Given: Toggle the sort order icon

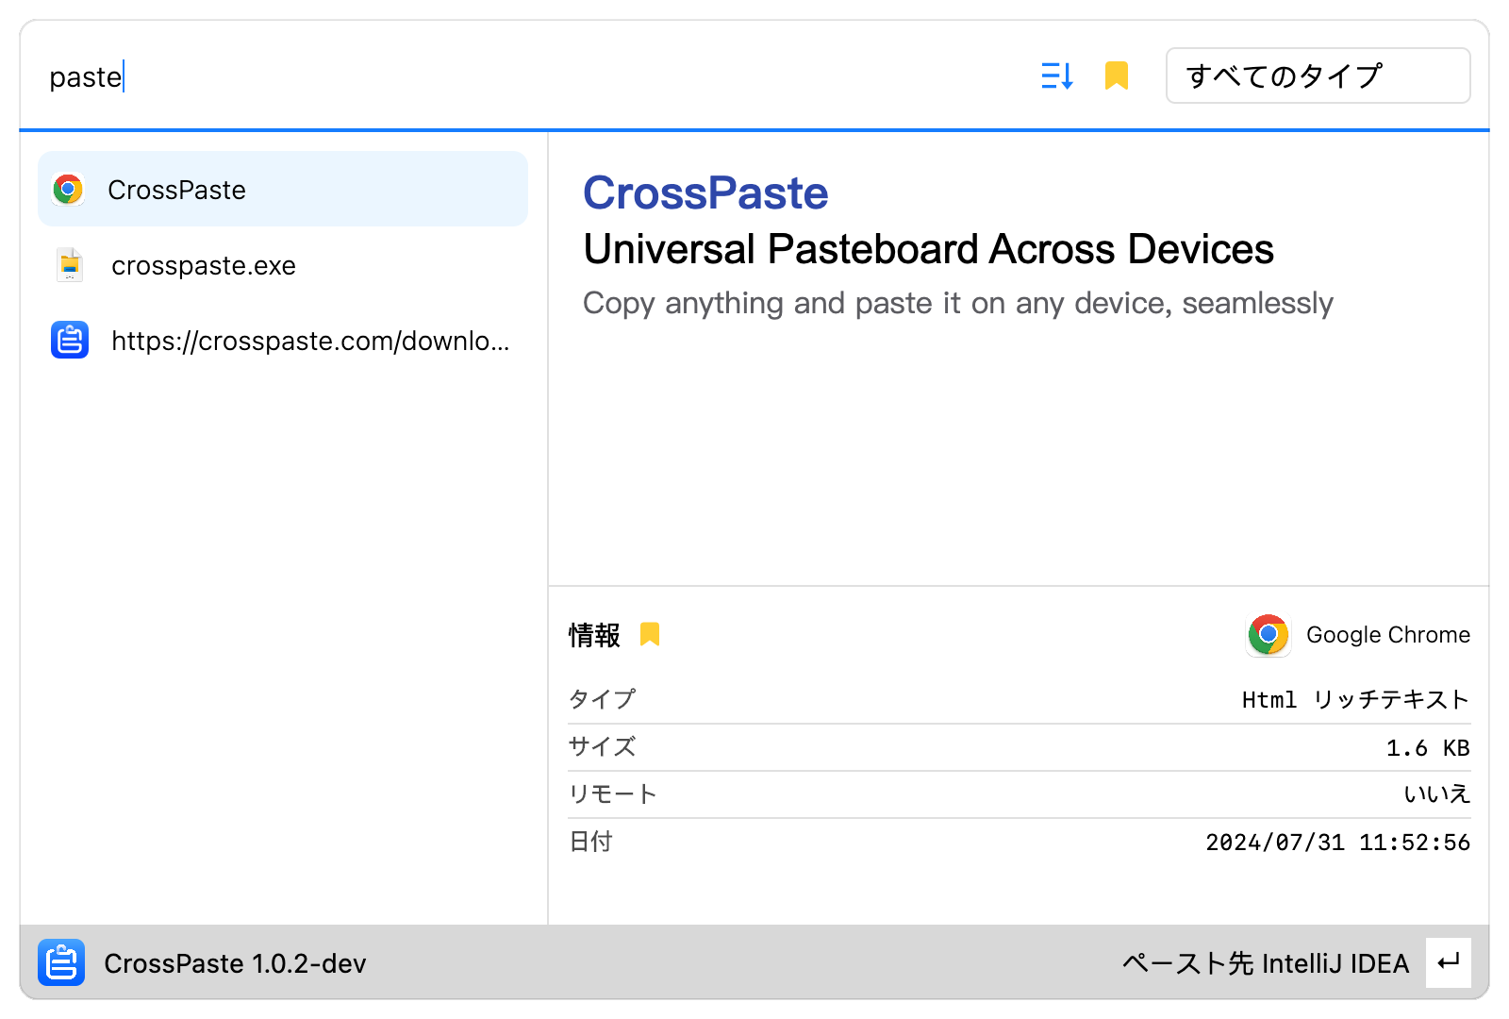Looking at the screenshot, I should 1057,75.
